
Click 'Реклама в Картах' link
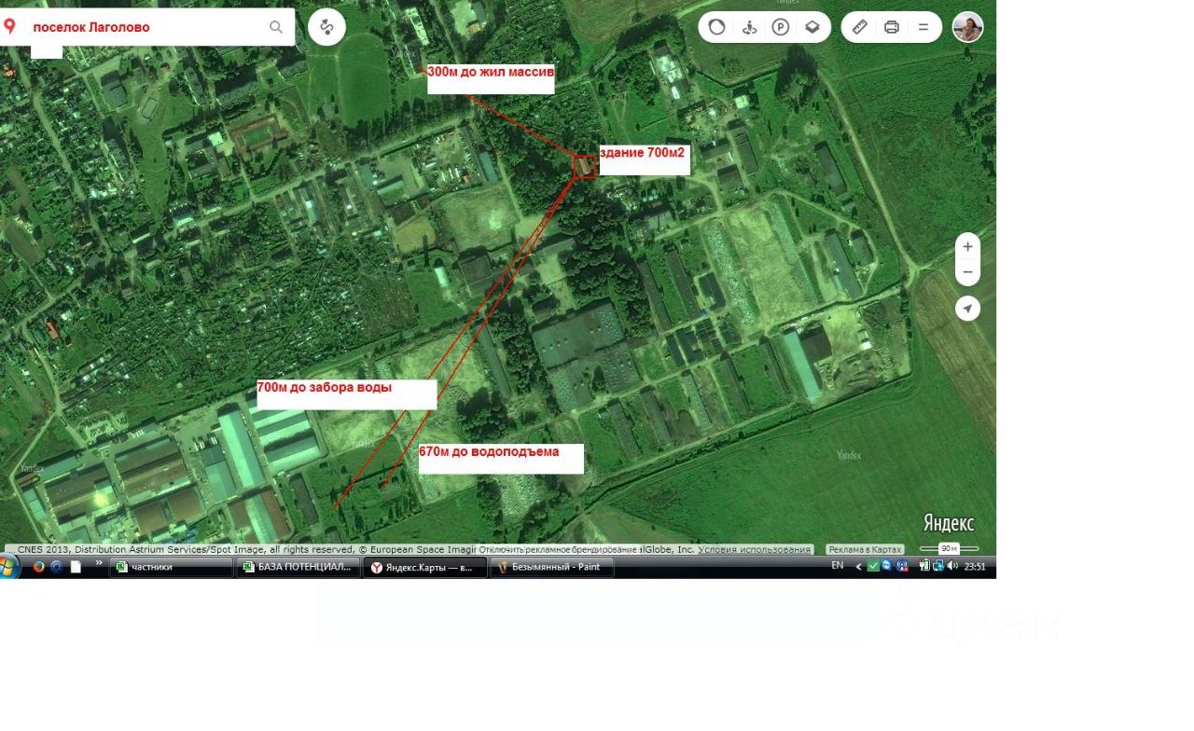865,549
